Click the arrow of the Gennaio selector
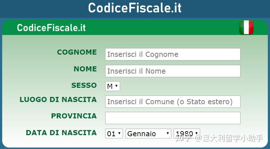This screenshot has height=149, width=270. (168, 134)
